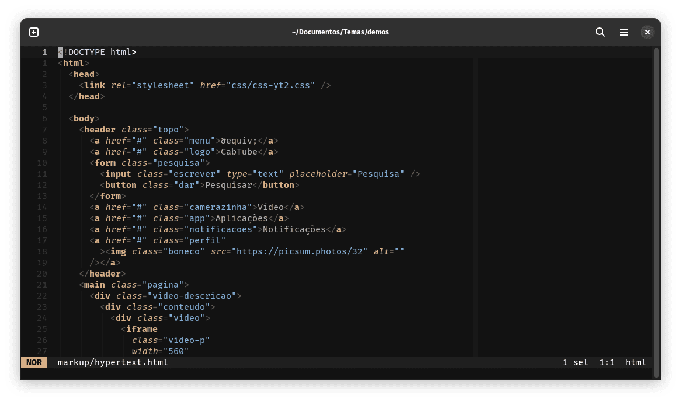The width and height of the screenshot is (681, 402).
Task: Click the "pagina" class value
Action: [163, 285]
